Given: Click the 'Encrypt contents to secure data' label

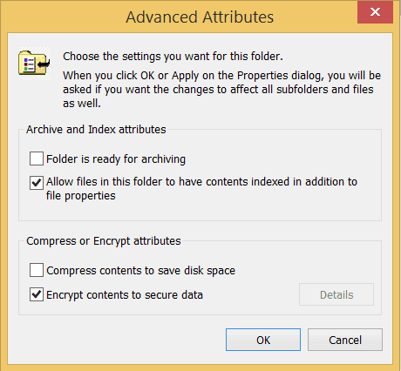Looking at the screenshot, I should point(125,295).
